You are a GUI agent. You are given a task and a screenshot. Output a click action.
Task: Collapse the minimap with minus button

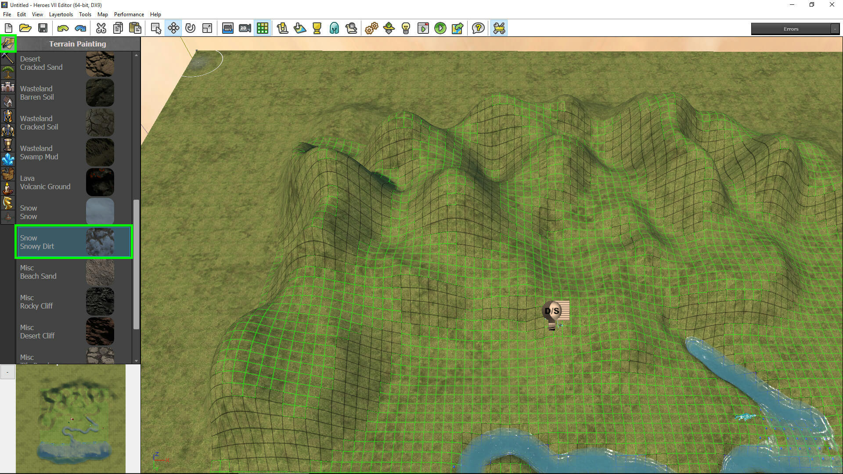point(7,372)
